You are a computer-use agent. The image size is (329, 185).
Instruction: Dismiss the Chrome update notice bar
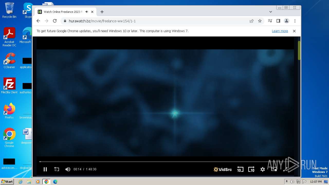(x=294, y=31)
